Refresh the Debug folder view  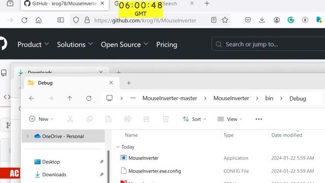tap(89, 98)
